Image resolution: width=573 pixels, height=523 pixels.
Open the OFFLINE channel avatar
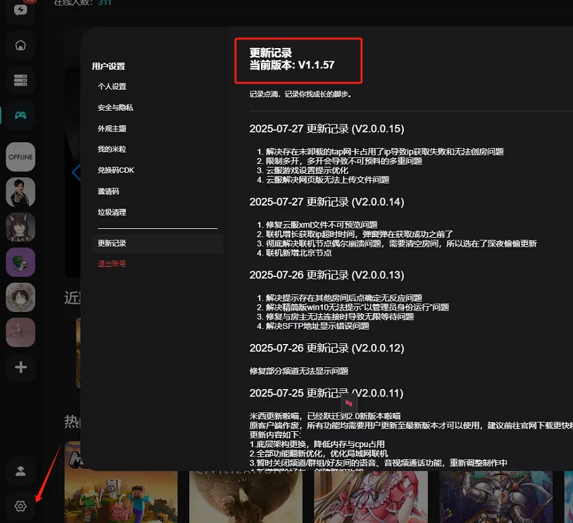(20, 157)
